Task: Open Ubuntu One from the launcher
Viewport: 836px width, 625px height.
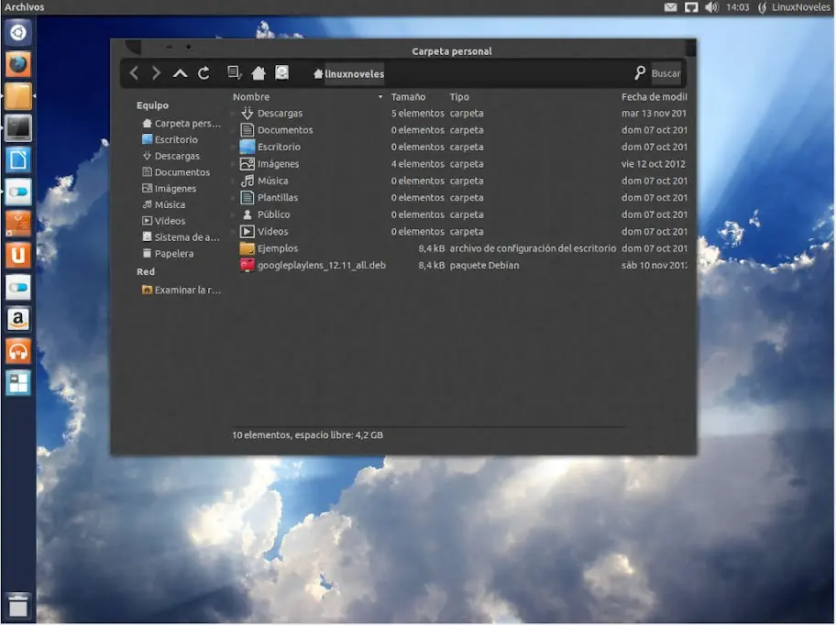Action: coord(18,256)
